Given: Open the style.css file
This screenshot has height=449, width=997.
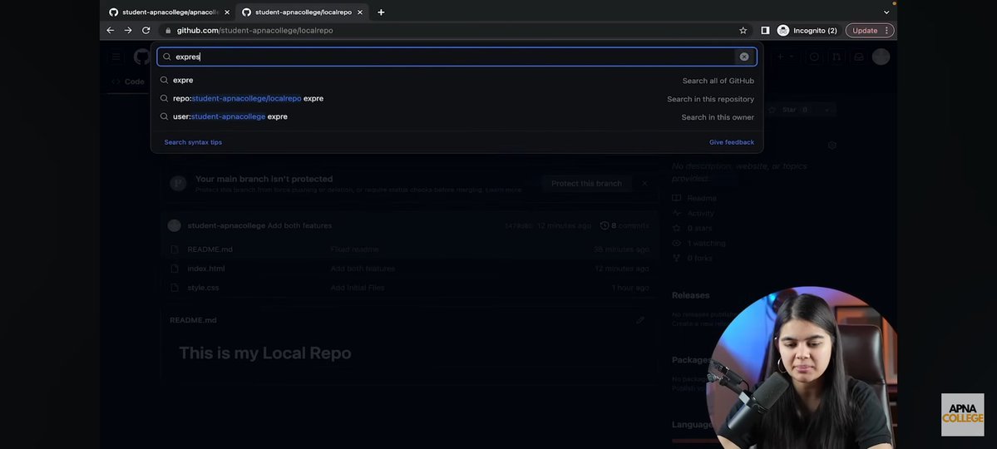Looking at the screenshot, I should pos(203,288).
